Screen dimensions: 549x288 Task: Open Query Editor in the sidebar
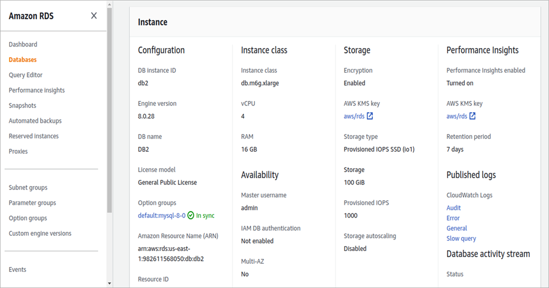click(x=26, y=75)
